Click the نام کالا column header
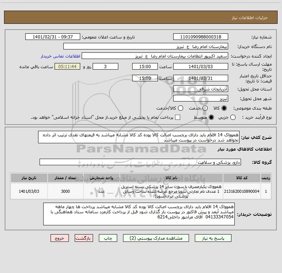The image size is (282, 273). [171, 178]
